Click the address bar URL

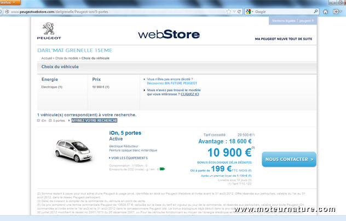pos(59,12)
